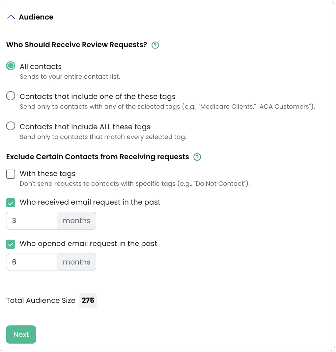
Task: Click the opened-email months input showing 6
Action: (32, 262)
